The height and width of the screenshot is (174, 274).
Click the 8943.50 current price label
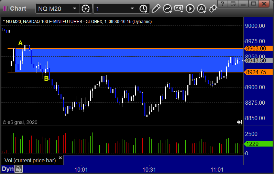tap(258, 60)
